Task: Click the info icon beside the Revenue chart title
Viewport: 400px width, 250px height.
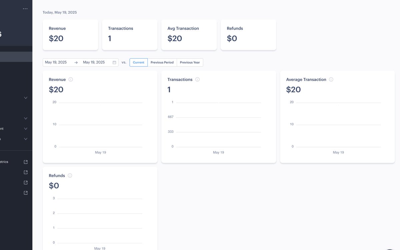Action: pos(71,79)
